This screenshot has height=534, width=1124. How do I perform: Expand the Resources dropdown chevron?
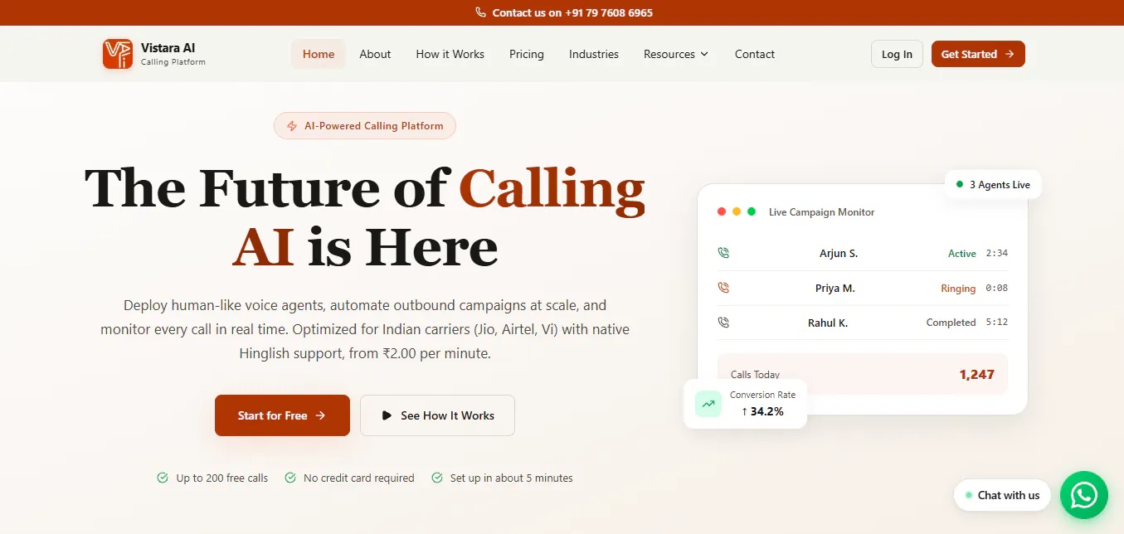(704, 54)
